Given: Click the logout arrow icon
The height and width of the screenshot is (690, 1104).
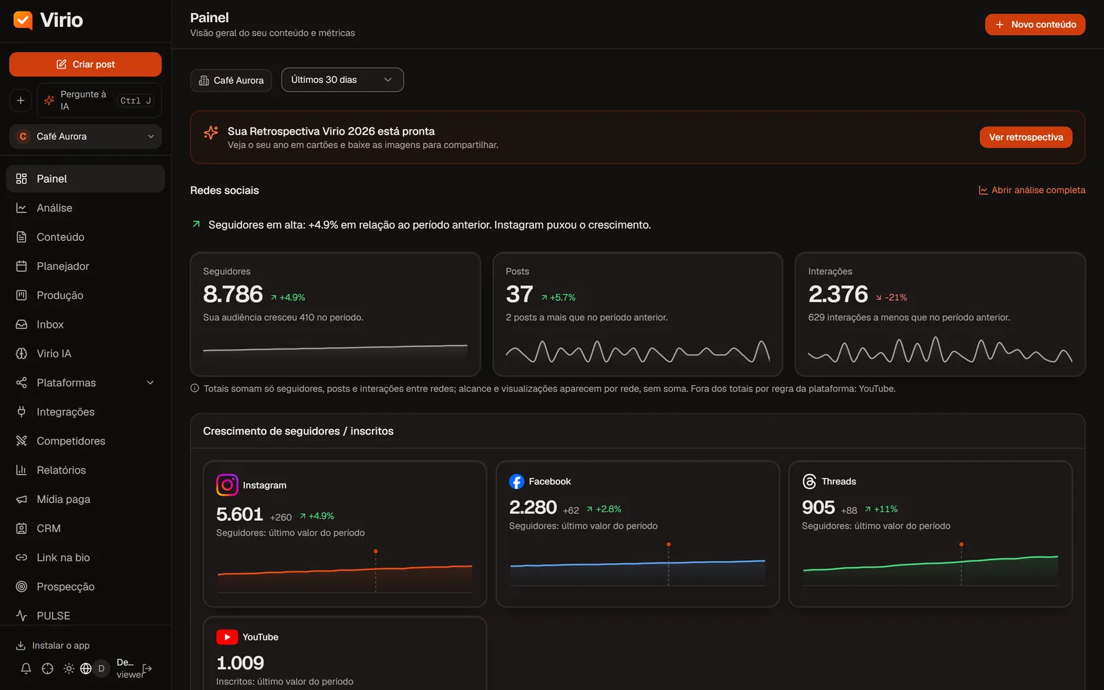Looking at the screenshot, I should click(x=147, y=669).
